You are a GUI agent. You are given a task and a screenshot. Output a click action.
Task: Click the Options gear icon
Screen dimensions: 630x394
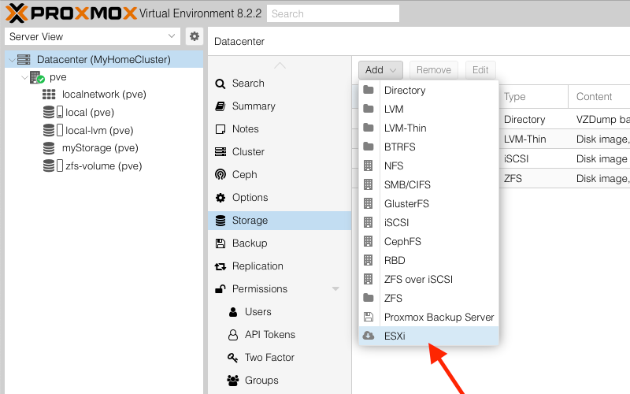pyautogui.click(x=220, y=198)
